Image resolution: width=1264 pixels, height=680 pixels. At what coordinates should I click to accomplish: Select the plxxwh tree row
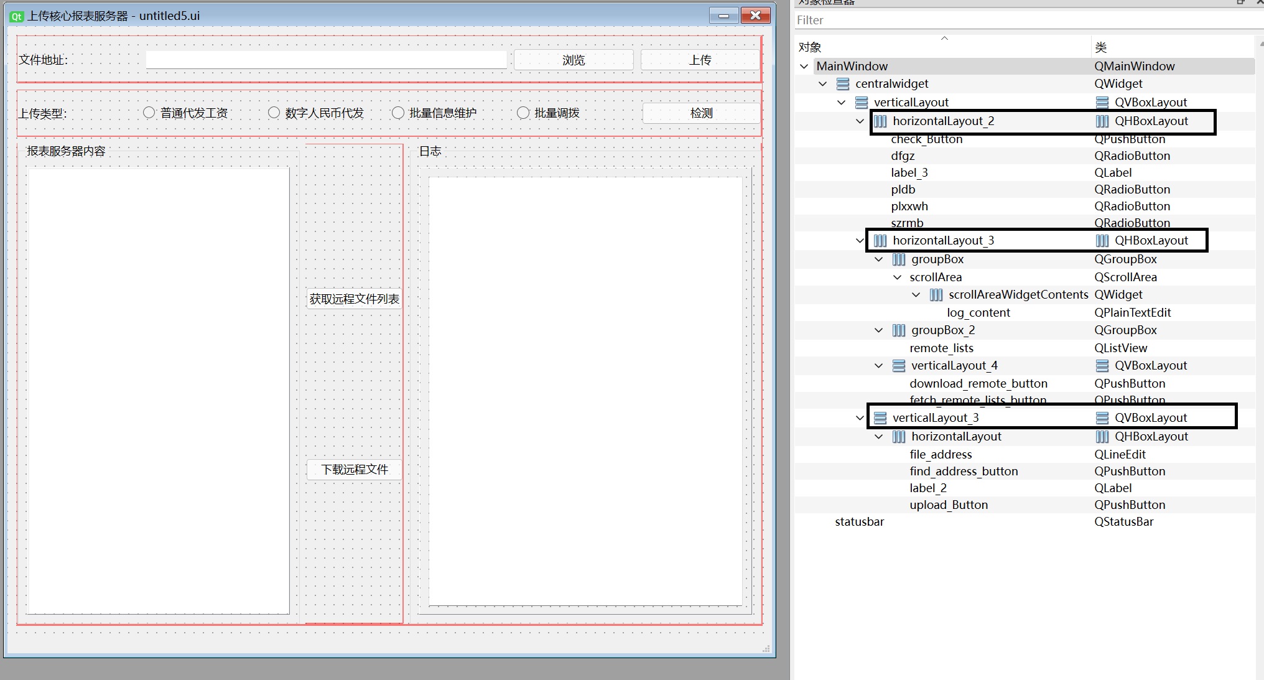point(1025,207)
